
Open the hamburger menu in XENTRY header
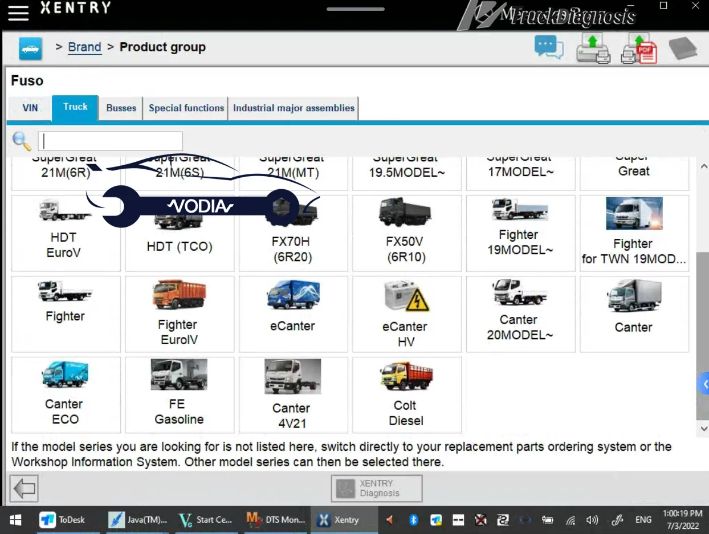(18, 13)
